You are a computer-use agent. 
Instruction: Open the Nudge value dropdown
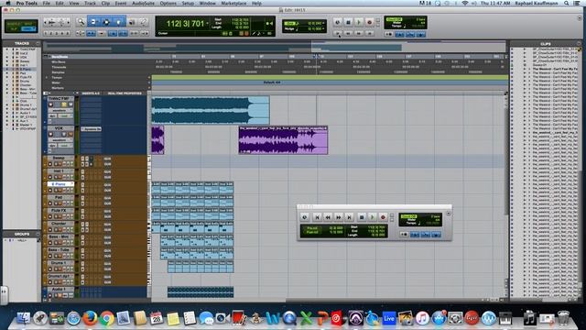click(323, 28)
